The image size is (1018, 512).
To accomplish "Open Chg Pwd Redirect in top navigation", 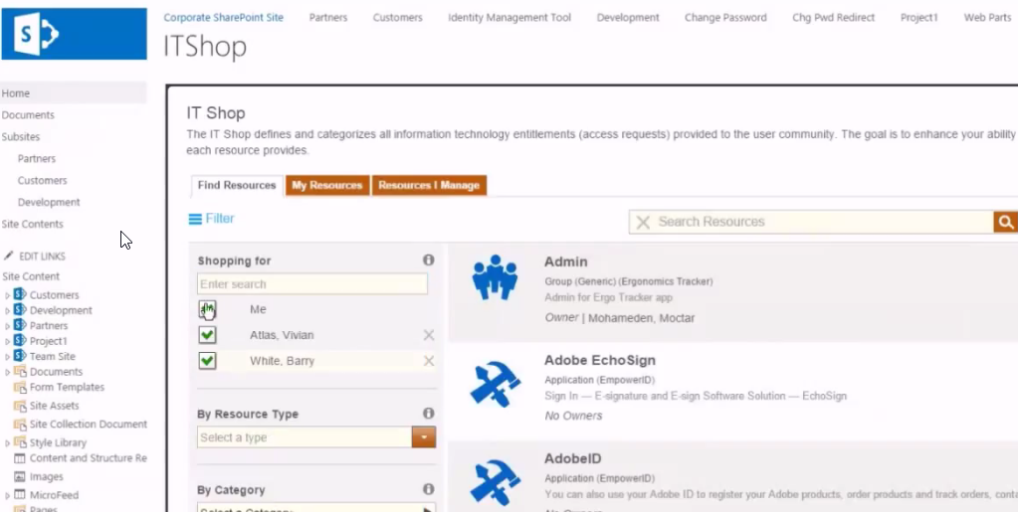I will pos(834,18).
